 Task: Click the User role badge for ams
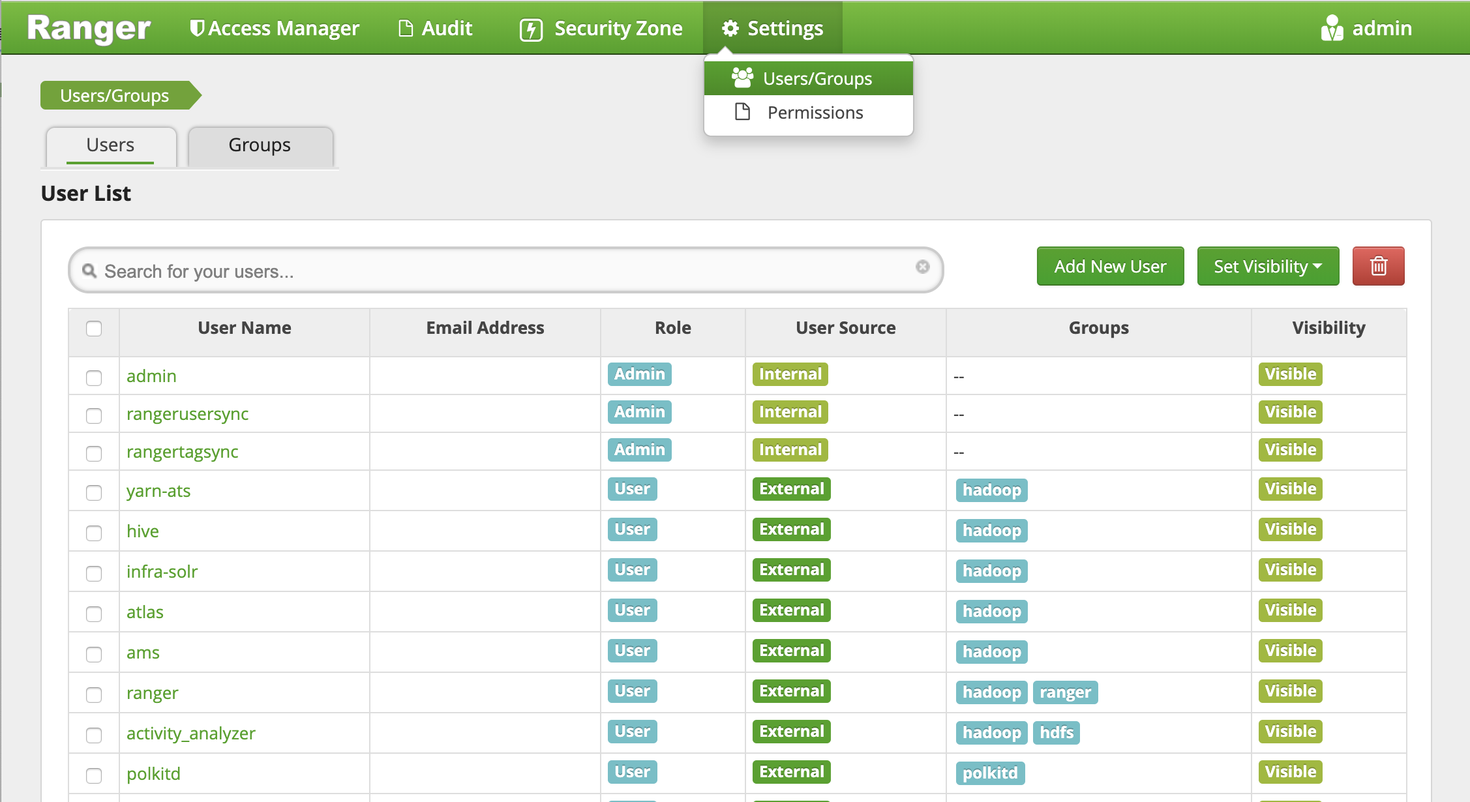click(x=633, y=651)
